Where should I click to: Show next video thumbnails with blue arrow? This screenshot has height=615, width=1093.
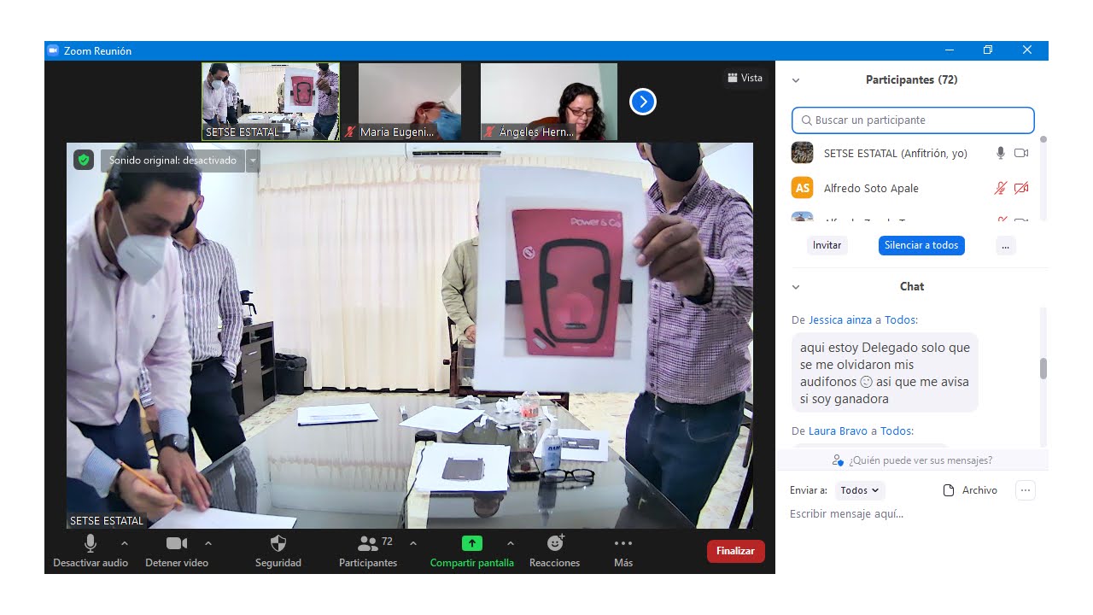coord(642,102)
